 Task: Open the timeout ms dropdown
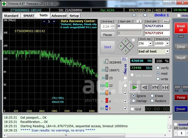click(x=167, y=43)
